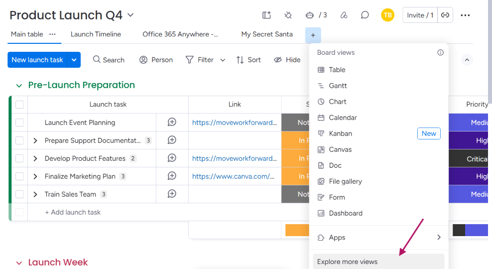Click the TB user avatar
The height and width of the screenshot is (269, 492).
[387, 15]
